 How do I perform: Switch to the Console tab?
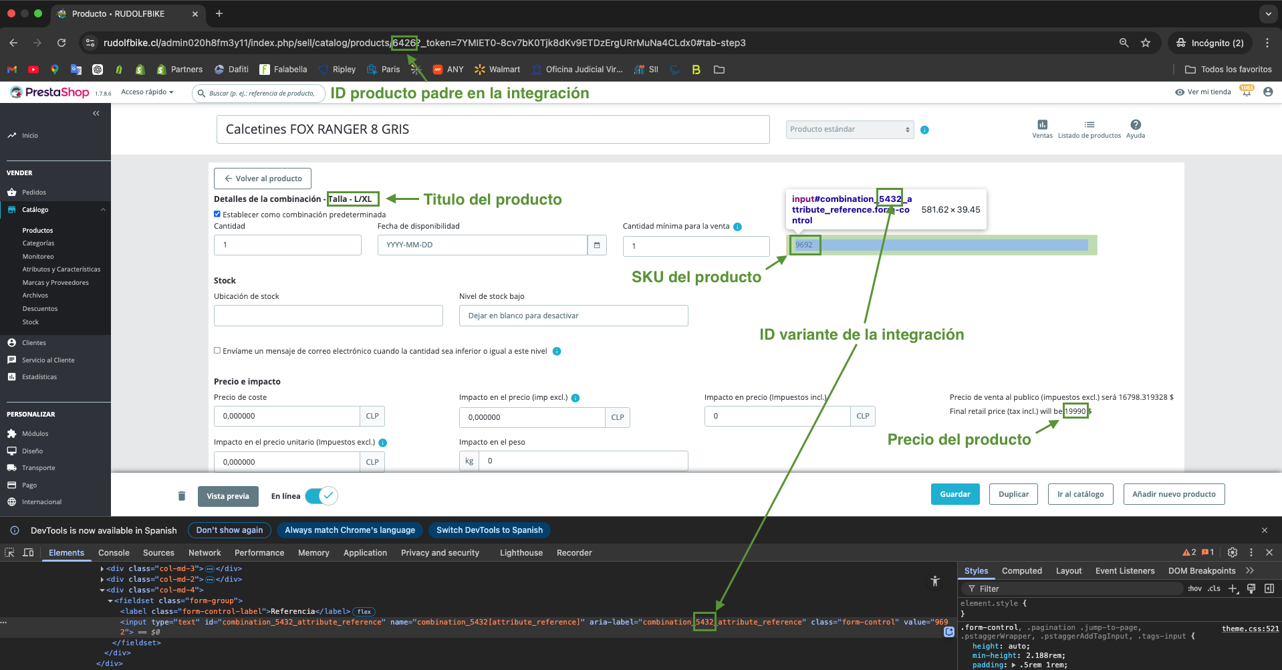114,553
